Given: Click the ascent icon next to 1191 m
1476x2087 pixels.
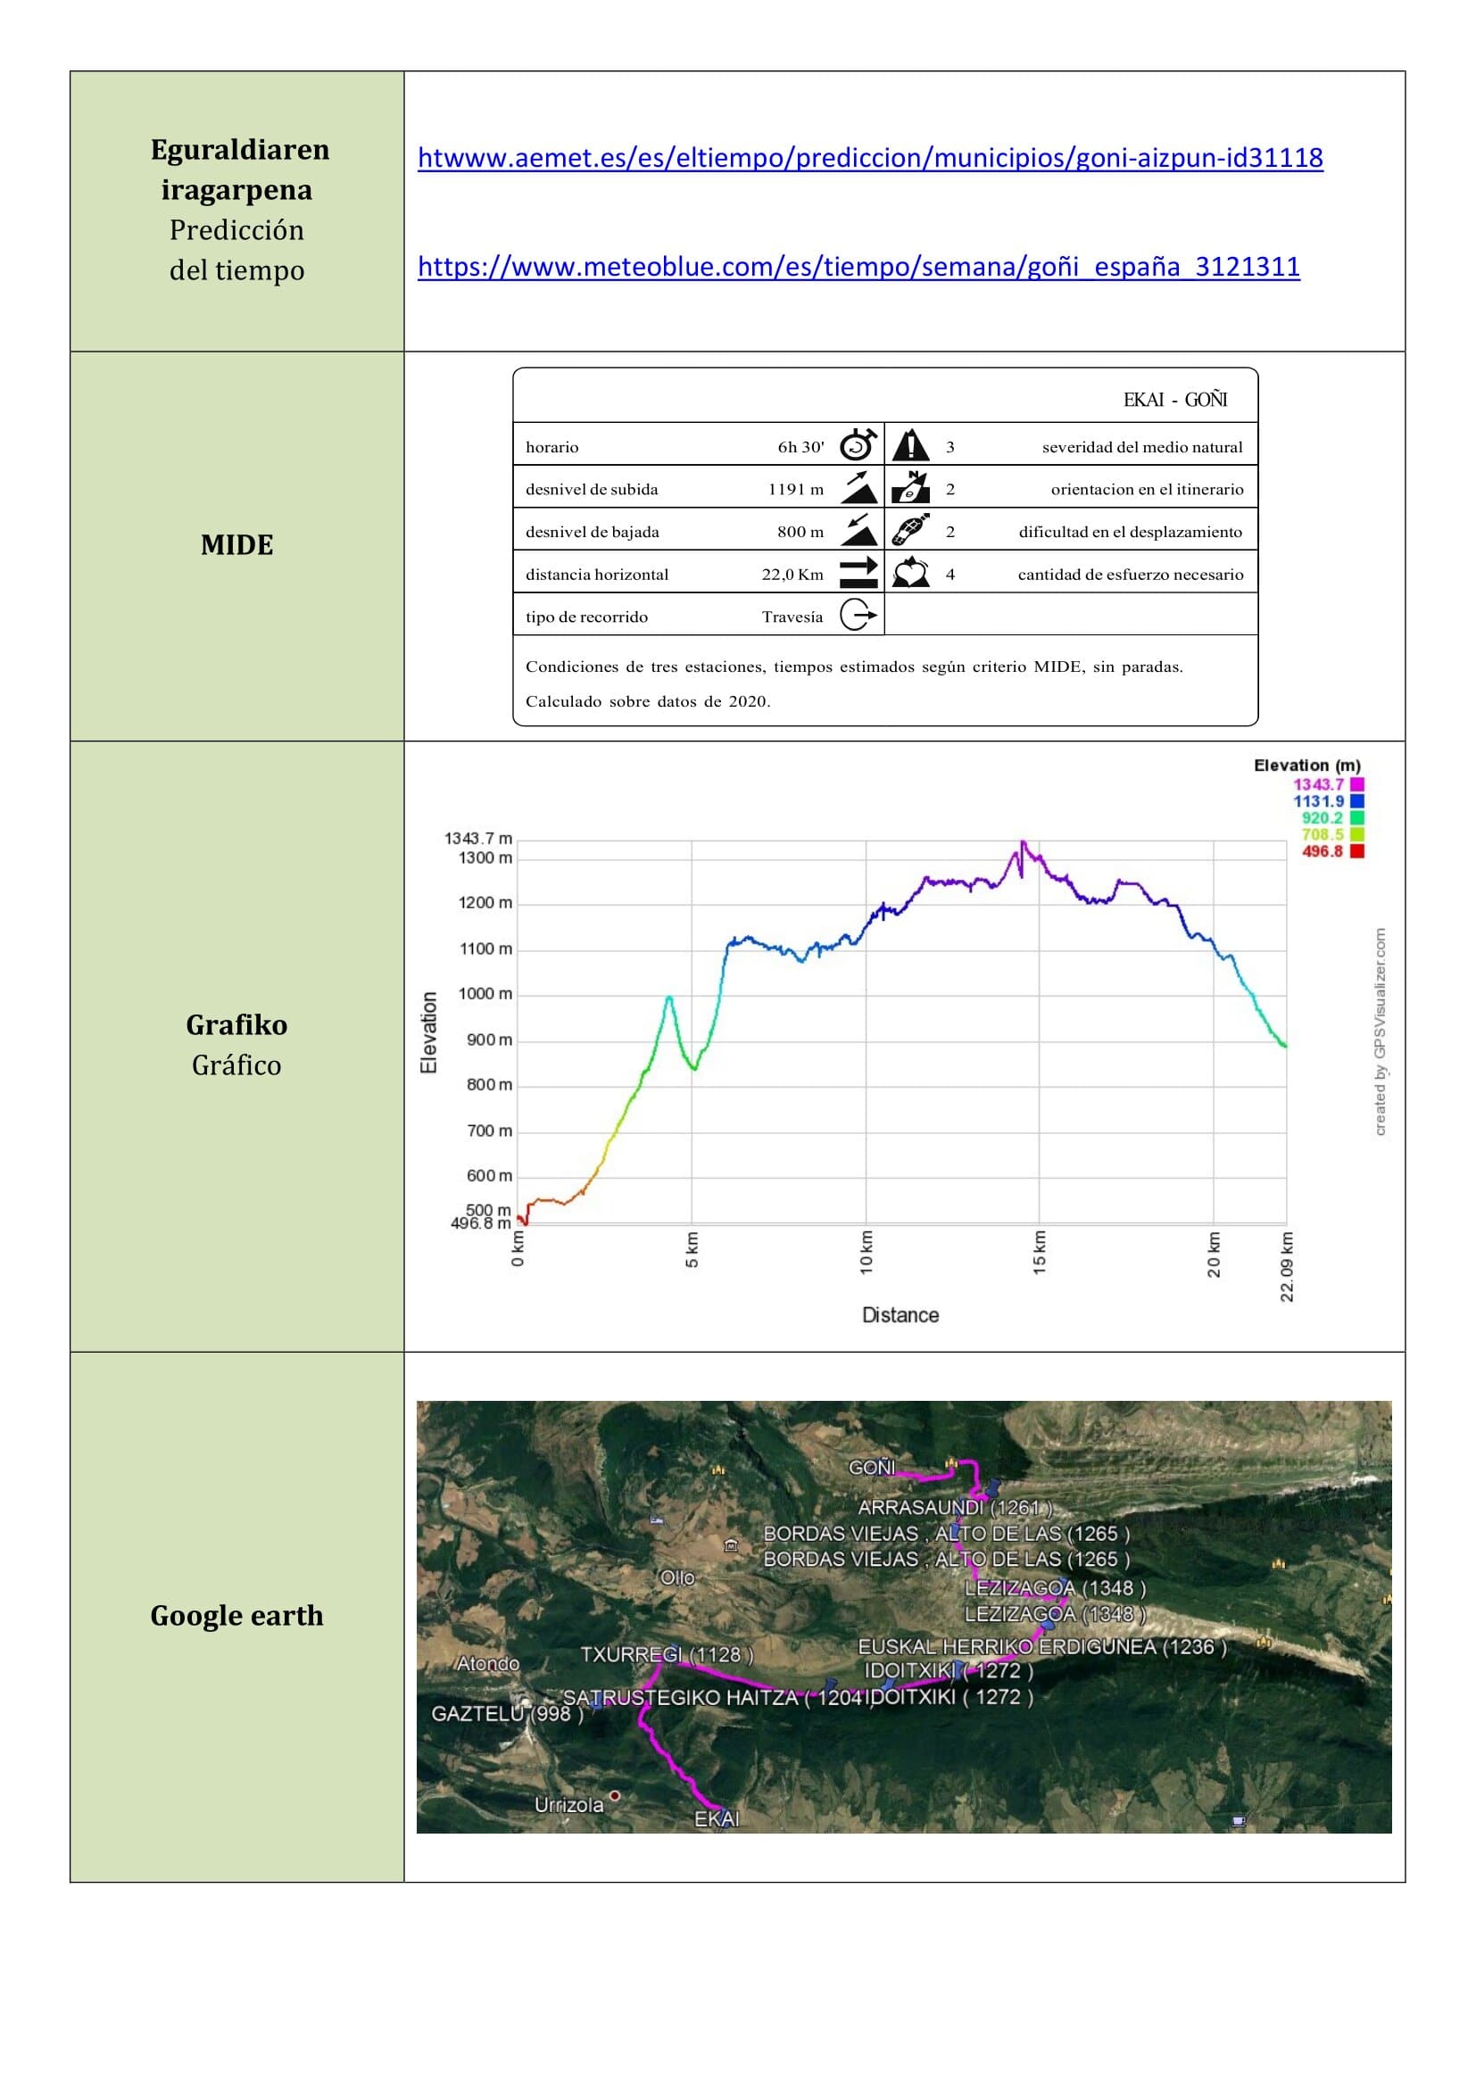Looking at the screenshot, I should point(858,488).
